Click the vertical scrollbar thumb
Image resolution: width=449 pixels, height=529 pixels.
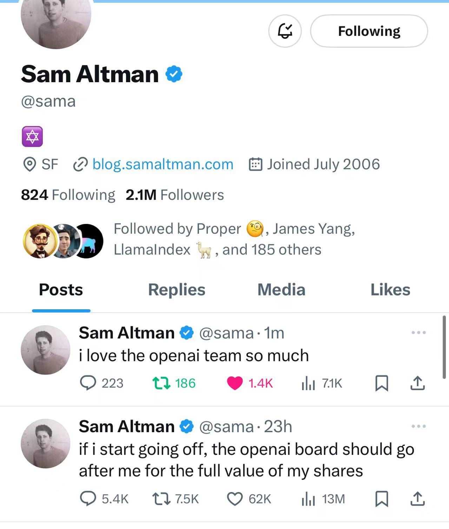click(444, 347)
